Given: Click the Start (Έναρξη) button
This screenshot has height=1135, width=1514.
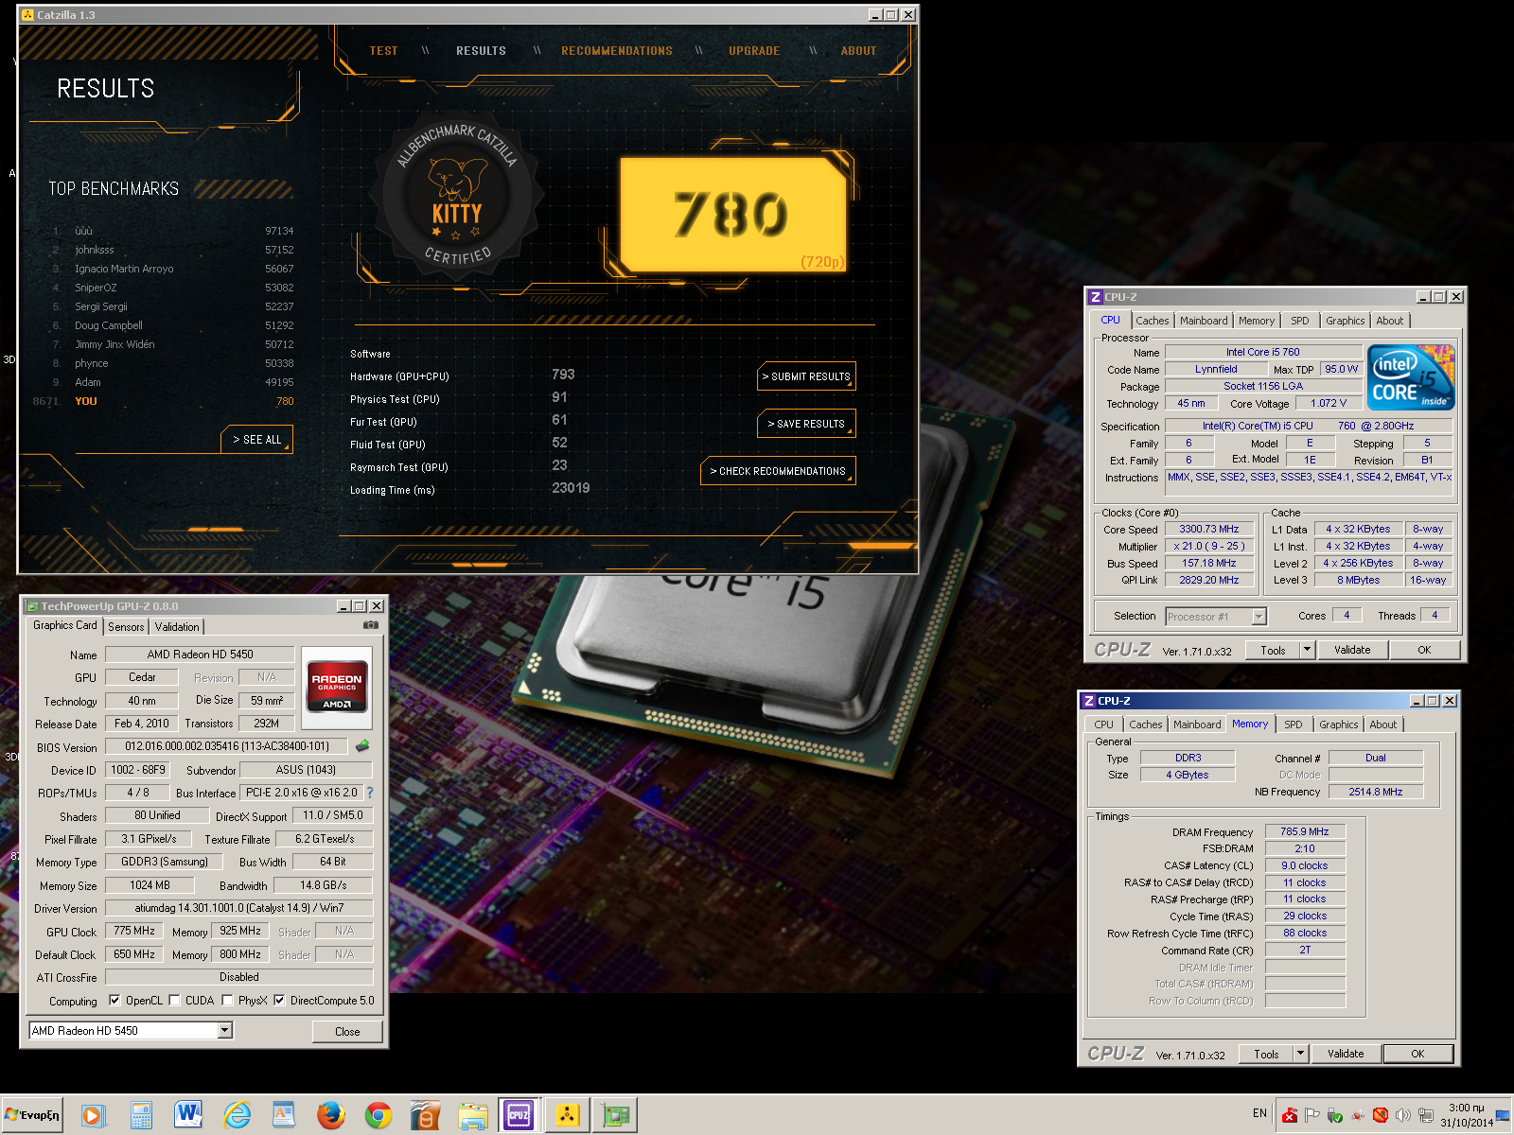Looking at the screenshot, I should [33, 1116].
